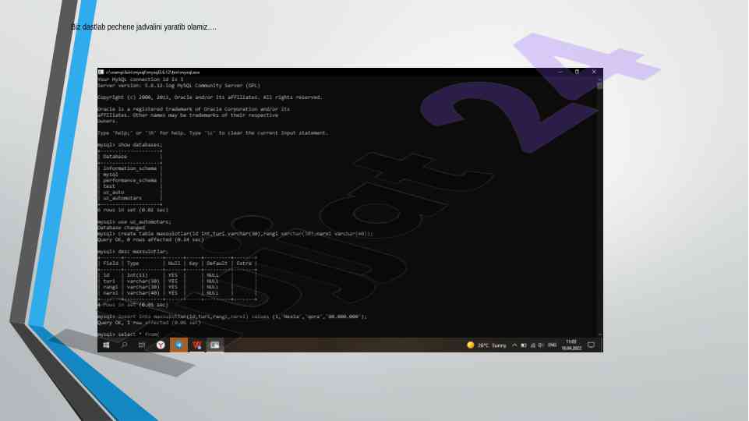Open the Windows Start menu

106,345
